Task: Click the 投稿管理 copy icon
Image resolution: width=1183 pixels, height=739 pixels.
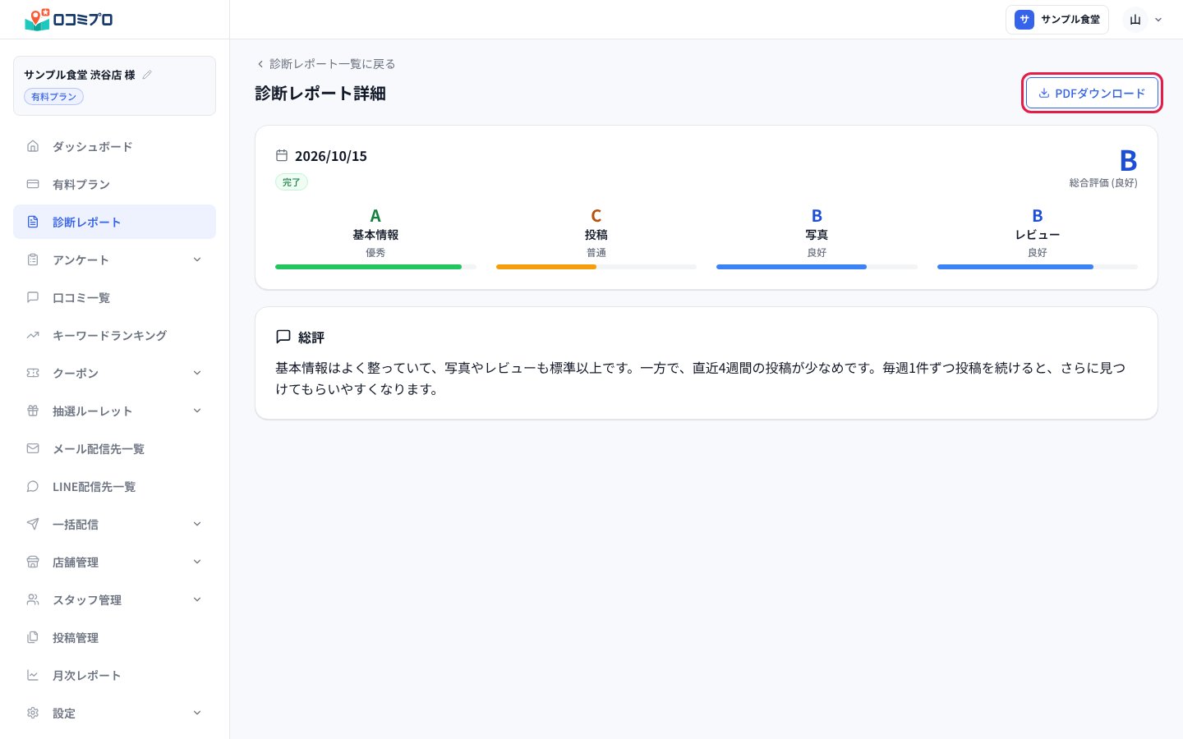Action: coord(33,637)
